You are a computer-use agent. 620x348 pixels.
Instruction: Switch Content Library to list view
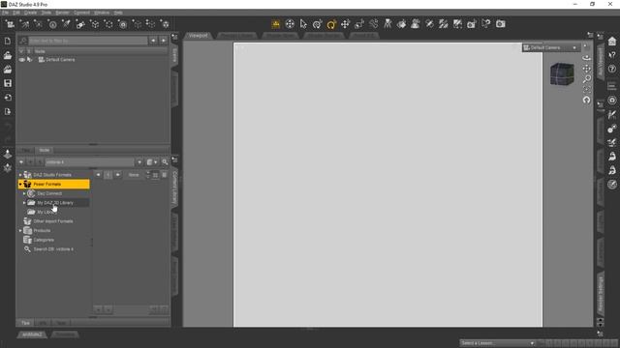tap(164, 175)
